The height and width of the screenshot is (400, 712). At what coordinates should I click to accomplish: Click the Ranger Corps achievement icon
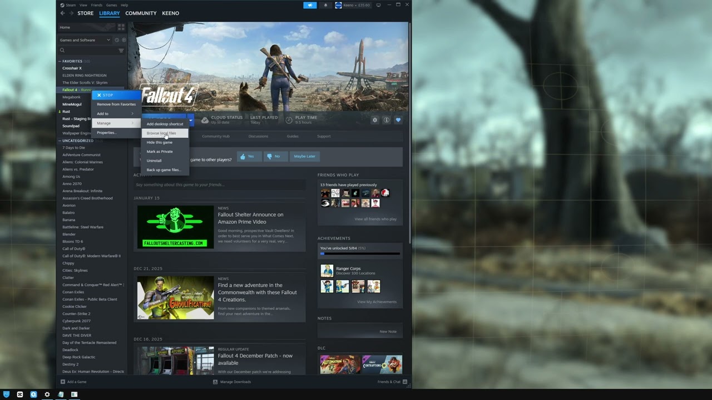point(327,271)
